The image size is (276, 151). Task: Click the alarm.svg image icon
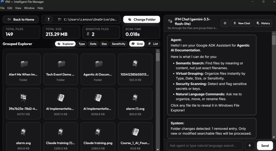23,133
